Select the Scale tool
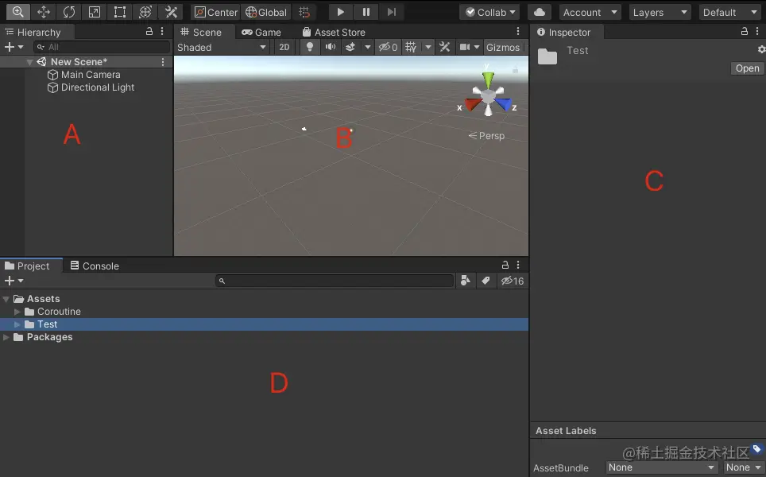 coord(95,12)
